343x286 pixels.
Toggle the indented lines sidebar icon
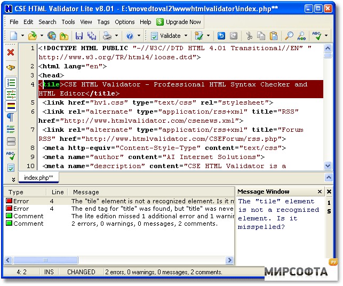point(11,94)
